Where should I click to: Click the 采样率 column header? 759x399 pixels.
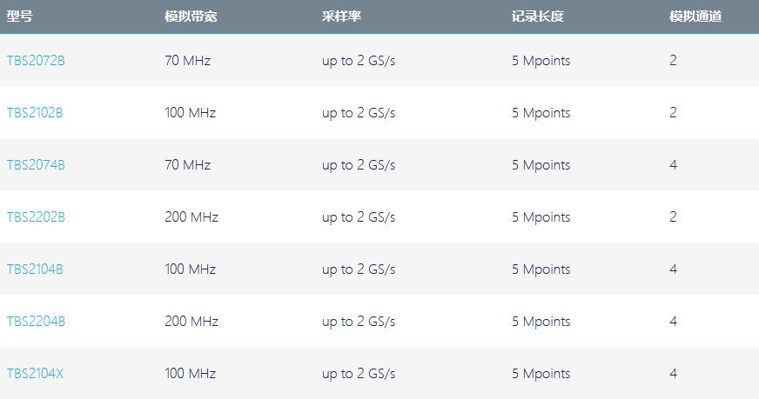click(341, 17)
